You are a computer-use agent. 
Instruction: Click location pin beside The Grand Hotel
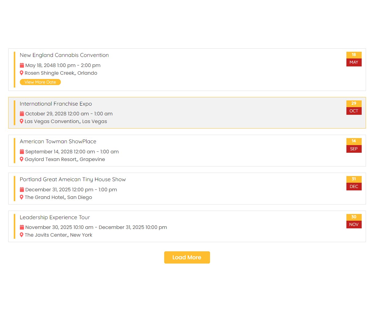click(21, 197)
